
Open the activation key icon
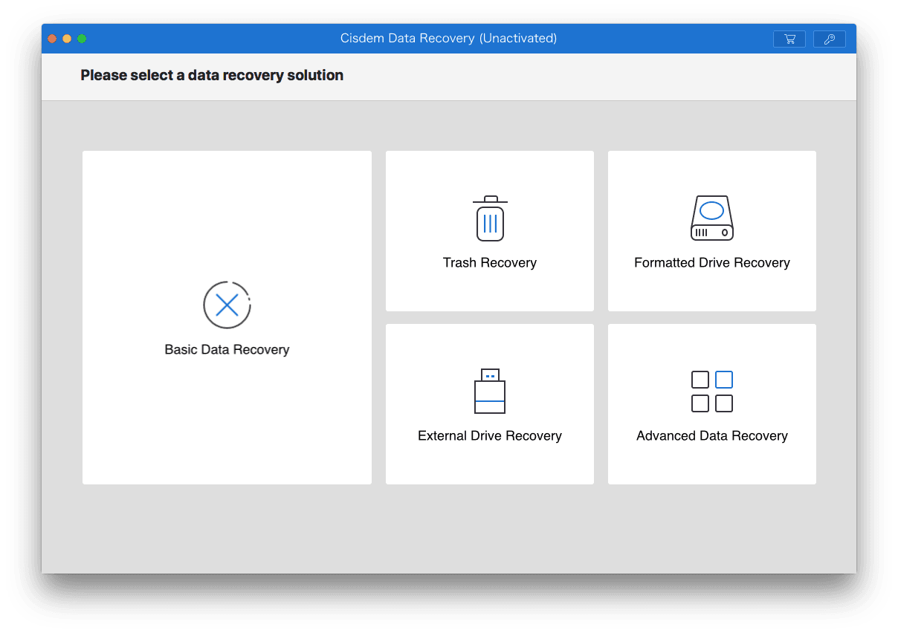tap(830, 39)
